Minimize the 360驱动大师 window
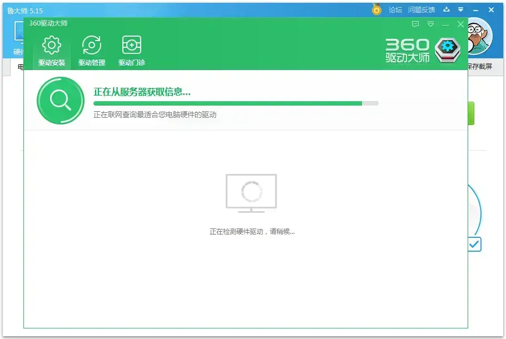The width and height of the screenshot is (506, 339). tap(445, 25)
